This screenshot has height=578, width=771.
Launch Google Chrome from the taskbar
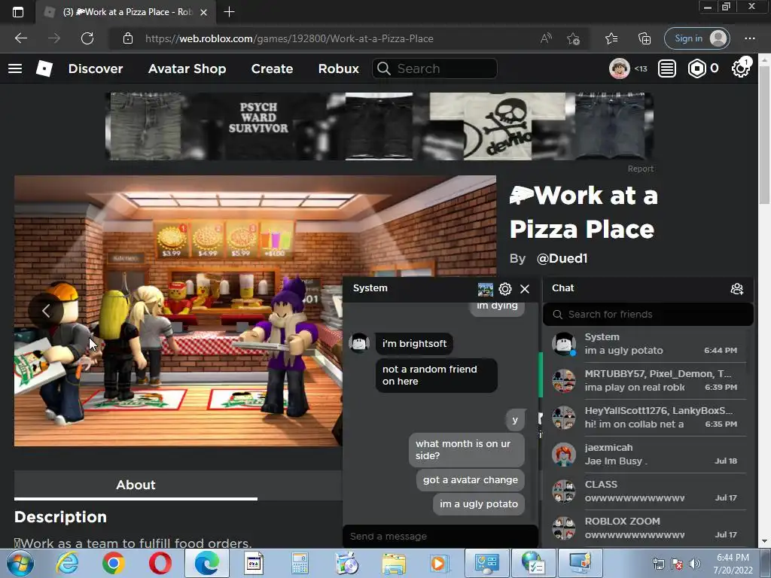113,564
